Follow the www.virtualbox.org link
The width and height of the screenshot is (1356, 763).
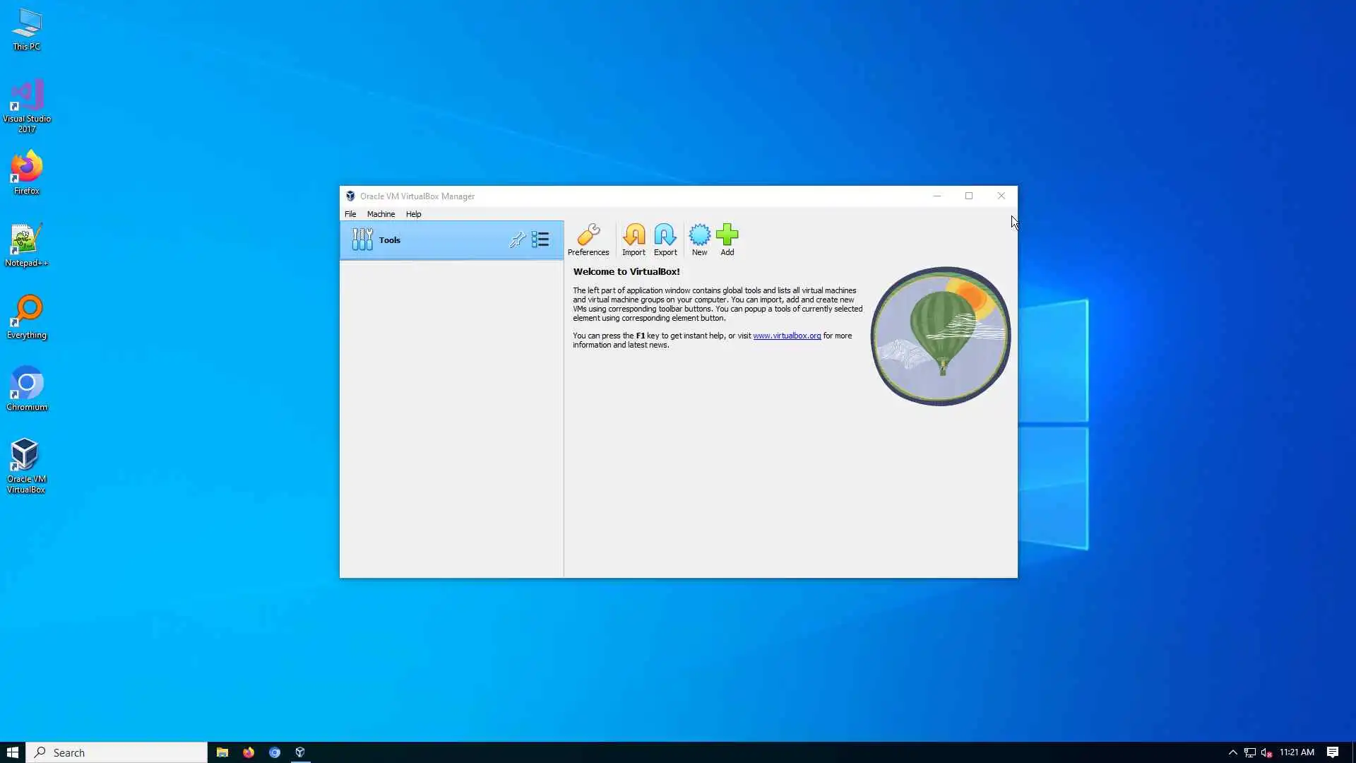(786, 336)
